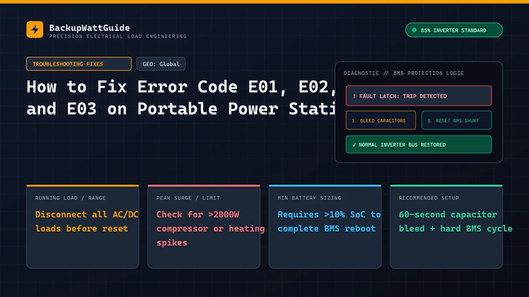
Task: Click the Fault Latch: Trip Detected alert
Action: (x=418, y=96)
